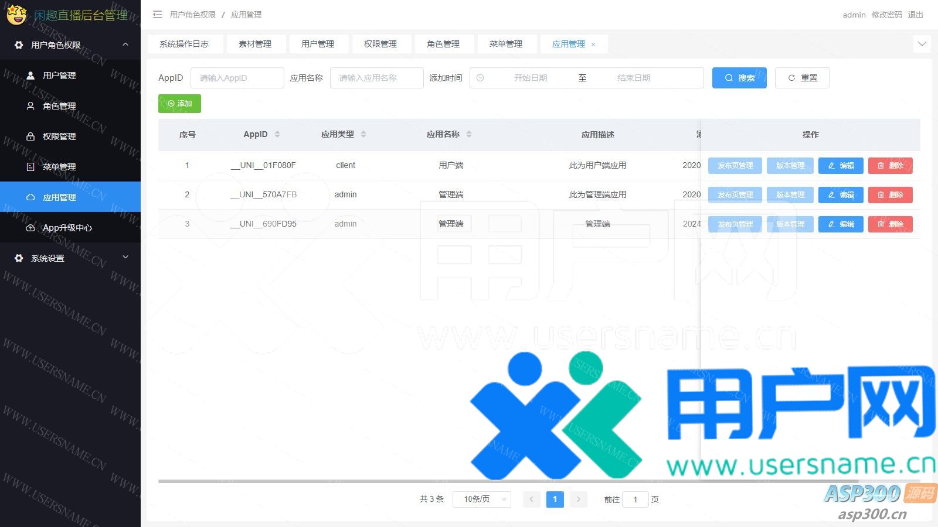Image resolution: width=938 pixels, height=527 pixels.
Task: Open 用户管理 in the sidebar
Action: pyautogui.click(x=70, y=76)
